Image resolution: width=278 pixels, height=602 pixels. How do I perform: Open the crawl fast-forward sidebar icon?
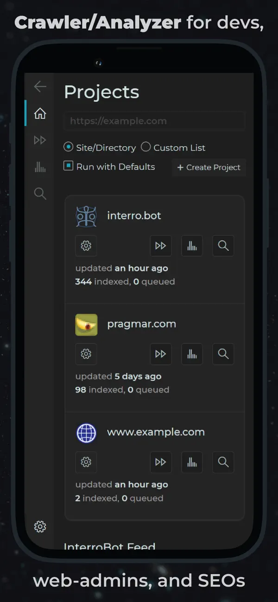pos(40,140)
